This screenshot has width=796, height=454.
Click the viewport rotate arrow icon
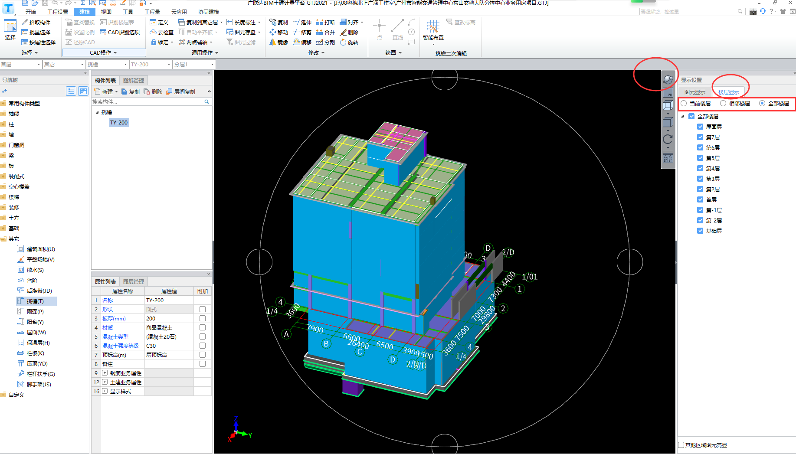point(668,139)
